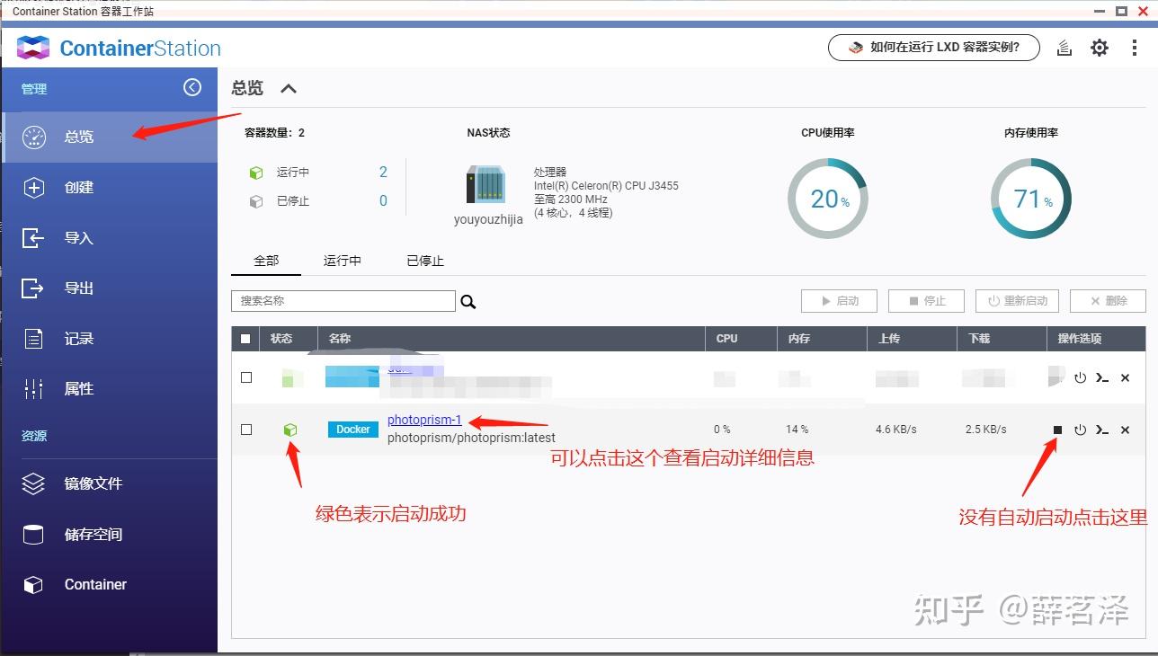Open the 镜像文件 (Images) resource section

click(x=92, y=483)
